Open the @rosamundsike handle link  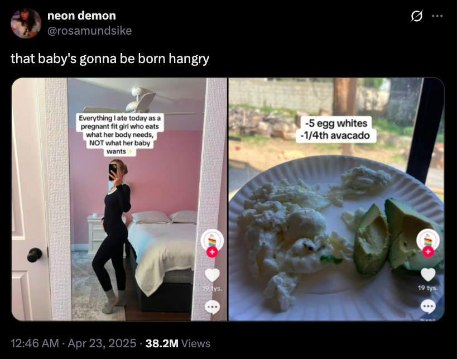point(89,31)
